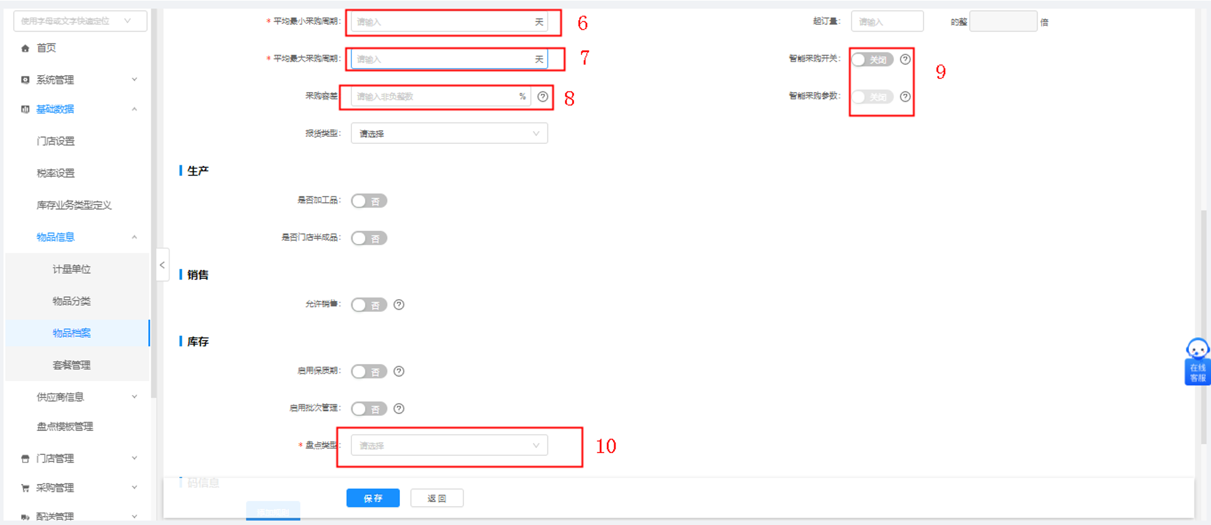Collapse the sidebar with the arrow handle

pos(162,265)
